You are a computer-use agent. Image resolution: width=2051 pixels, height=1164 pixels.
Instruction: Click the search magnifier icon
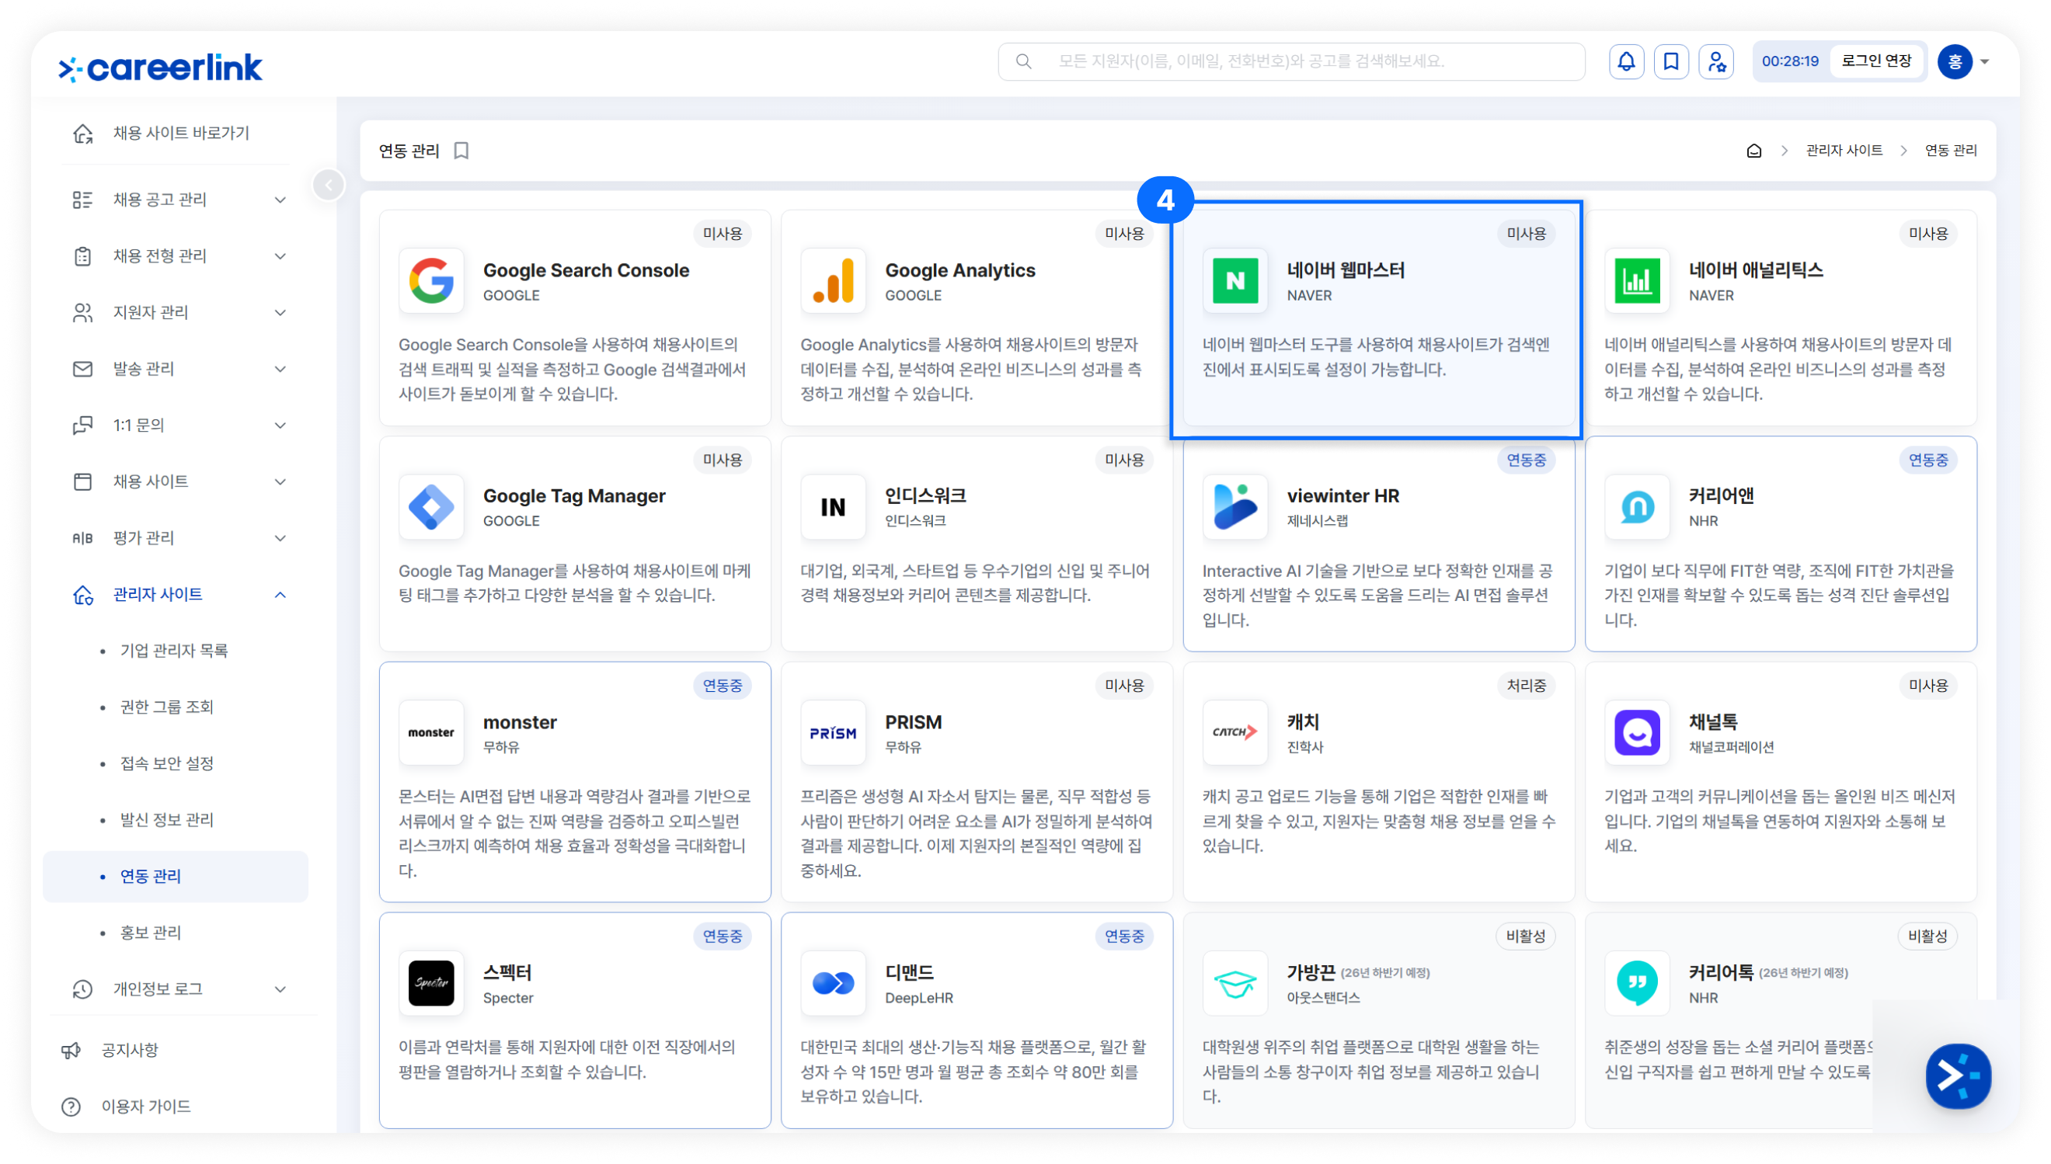(1023, 61)
